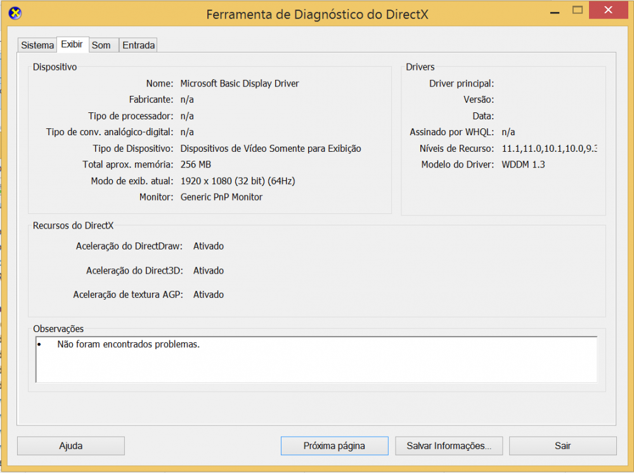Image resolution: width=634 pixels, height=473 pixels.
Task: Click the 'Total aprox. memória:' label
Action: 128,164
